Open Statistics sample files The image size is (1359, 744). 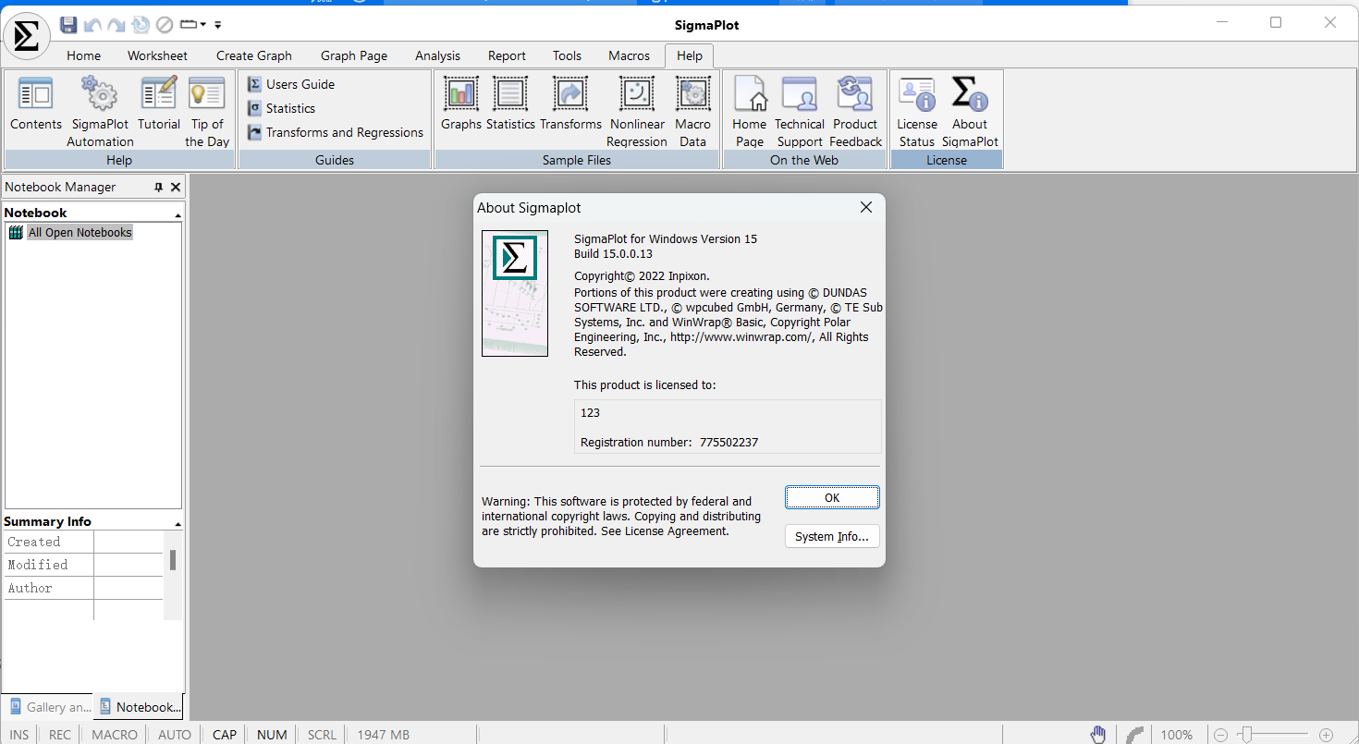pos(510,104)
